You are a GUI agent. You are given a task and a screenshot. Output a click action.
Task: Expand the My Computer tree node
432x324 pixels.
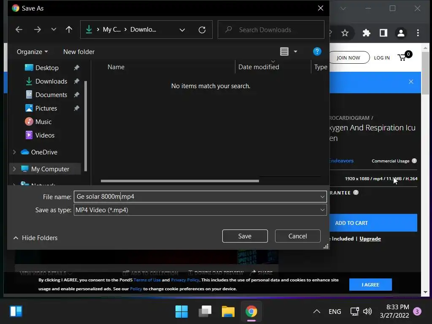(14, 169)
